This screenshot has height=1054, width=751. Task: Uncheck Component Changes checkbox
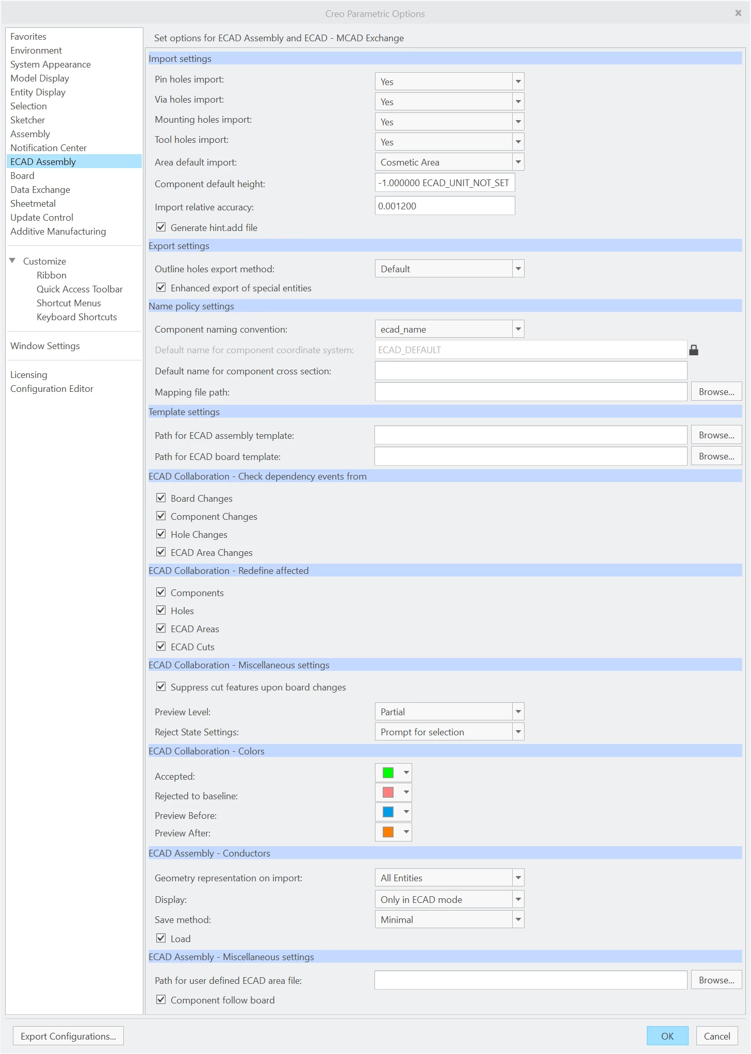tap(161, 516)
